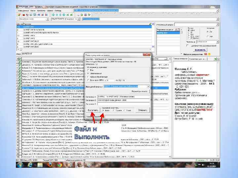238x178 pixels.
Task: Click into the empty Заголовок 3 field
Action: [123, 104]
